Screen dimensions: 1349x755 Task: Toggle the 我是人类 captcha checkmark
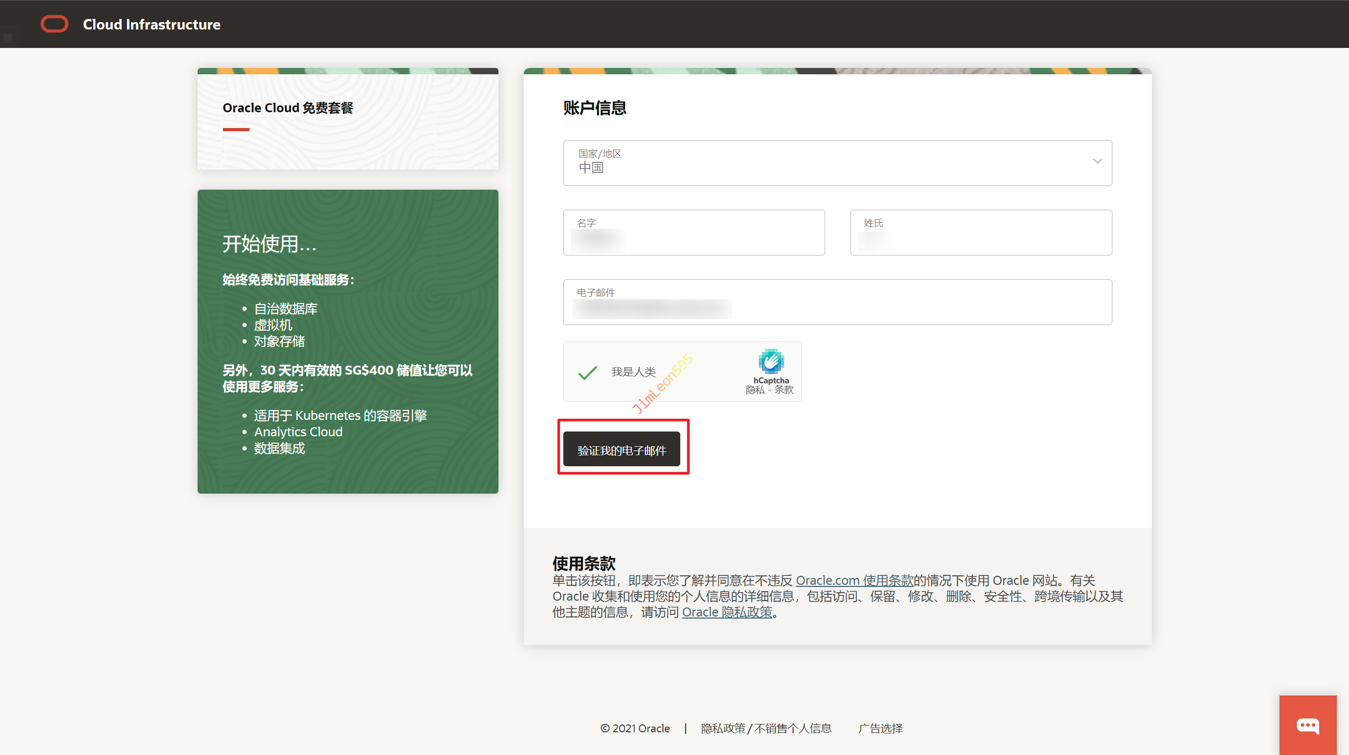click(x=588, y=372)
